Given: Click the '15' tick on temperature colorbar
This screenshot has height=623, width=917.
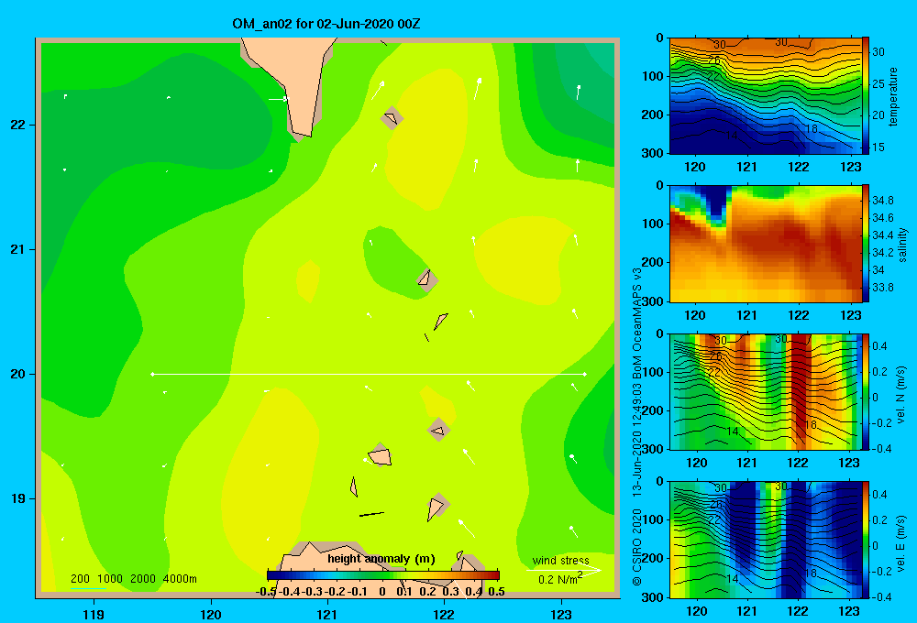Looking at the screenshot, I should click(878, 148).
